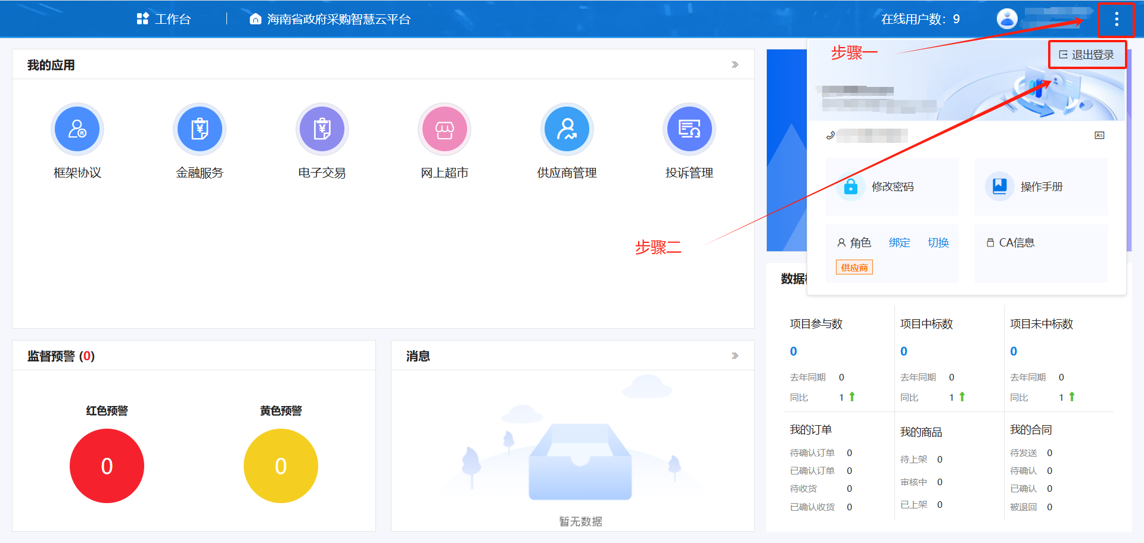Click 已确认订单 under 我的订单

point(812,471)
